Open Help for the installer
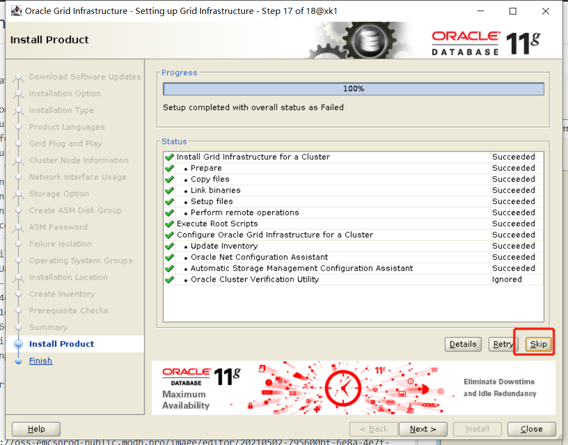This screenshot has height=445, width=568. [x=36, y=429]
